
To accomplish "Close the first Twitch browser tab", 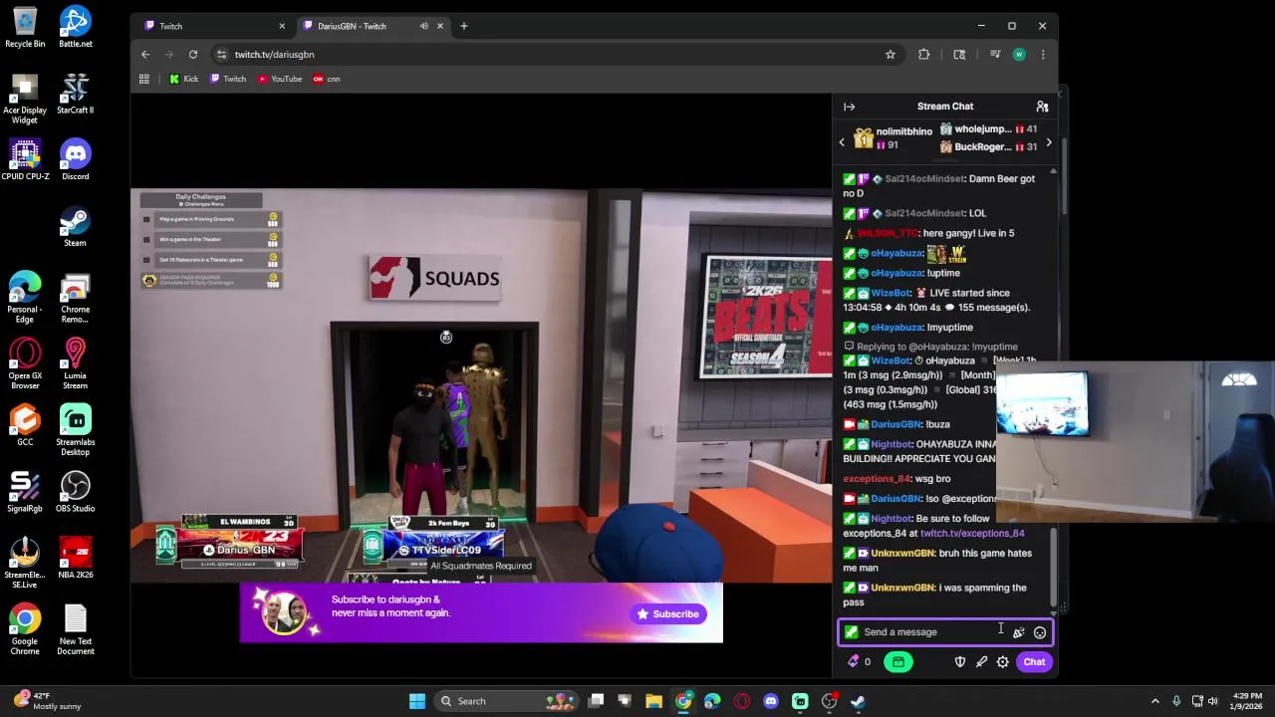I will click(281, 26).
